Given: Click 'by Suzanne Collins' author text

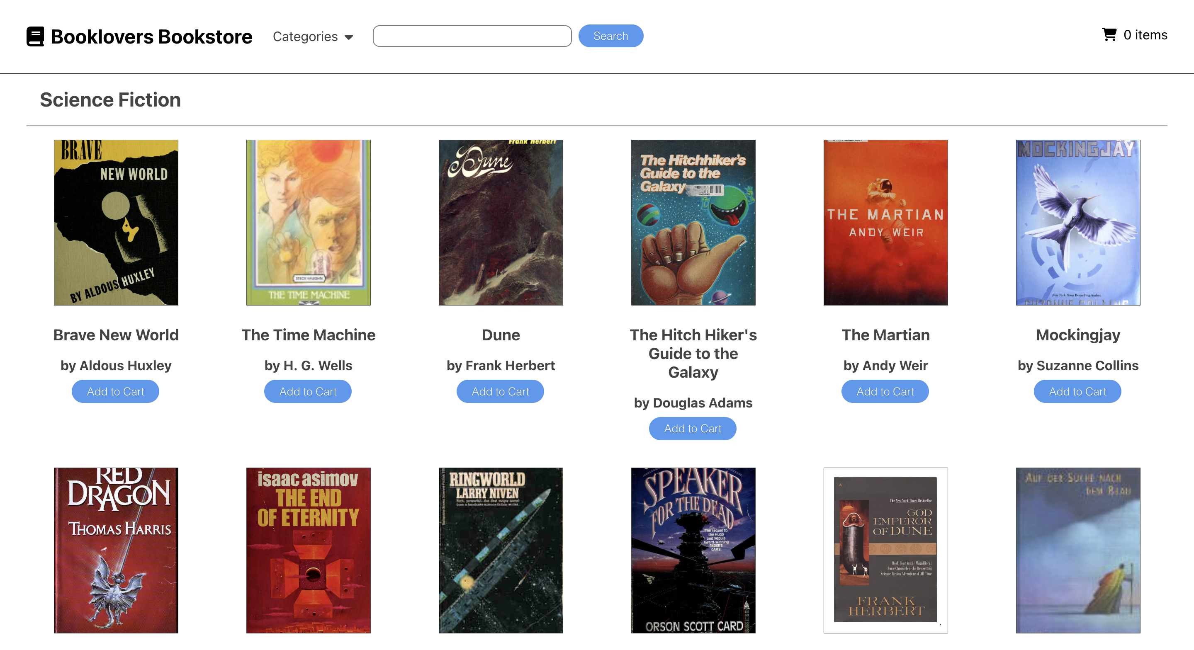Looking at the screenshot, I should [1077, 366].
